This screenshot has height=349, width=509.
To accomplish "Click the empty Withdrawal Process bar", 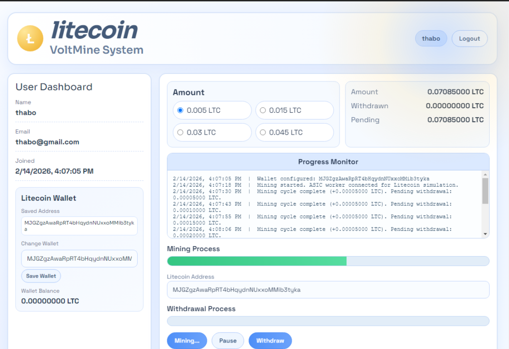I will (328, 321).
